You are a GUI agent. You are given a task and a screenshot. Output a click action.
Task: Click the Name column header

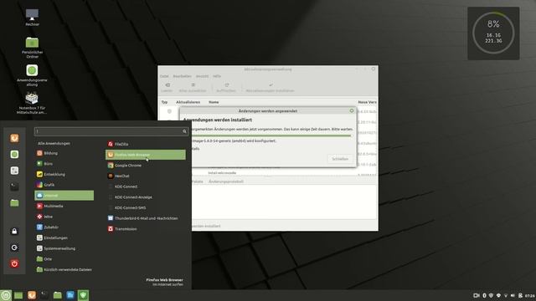214,102
